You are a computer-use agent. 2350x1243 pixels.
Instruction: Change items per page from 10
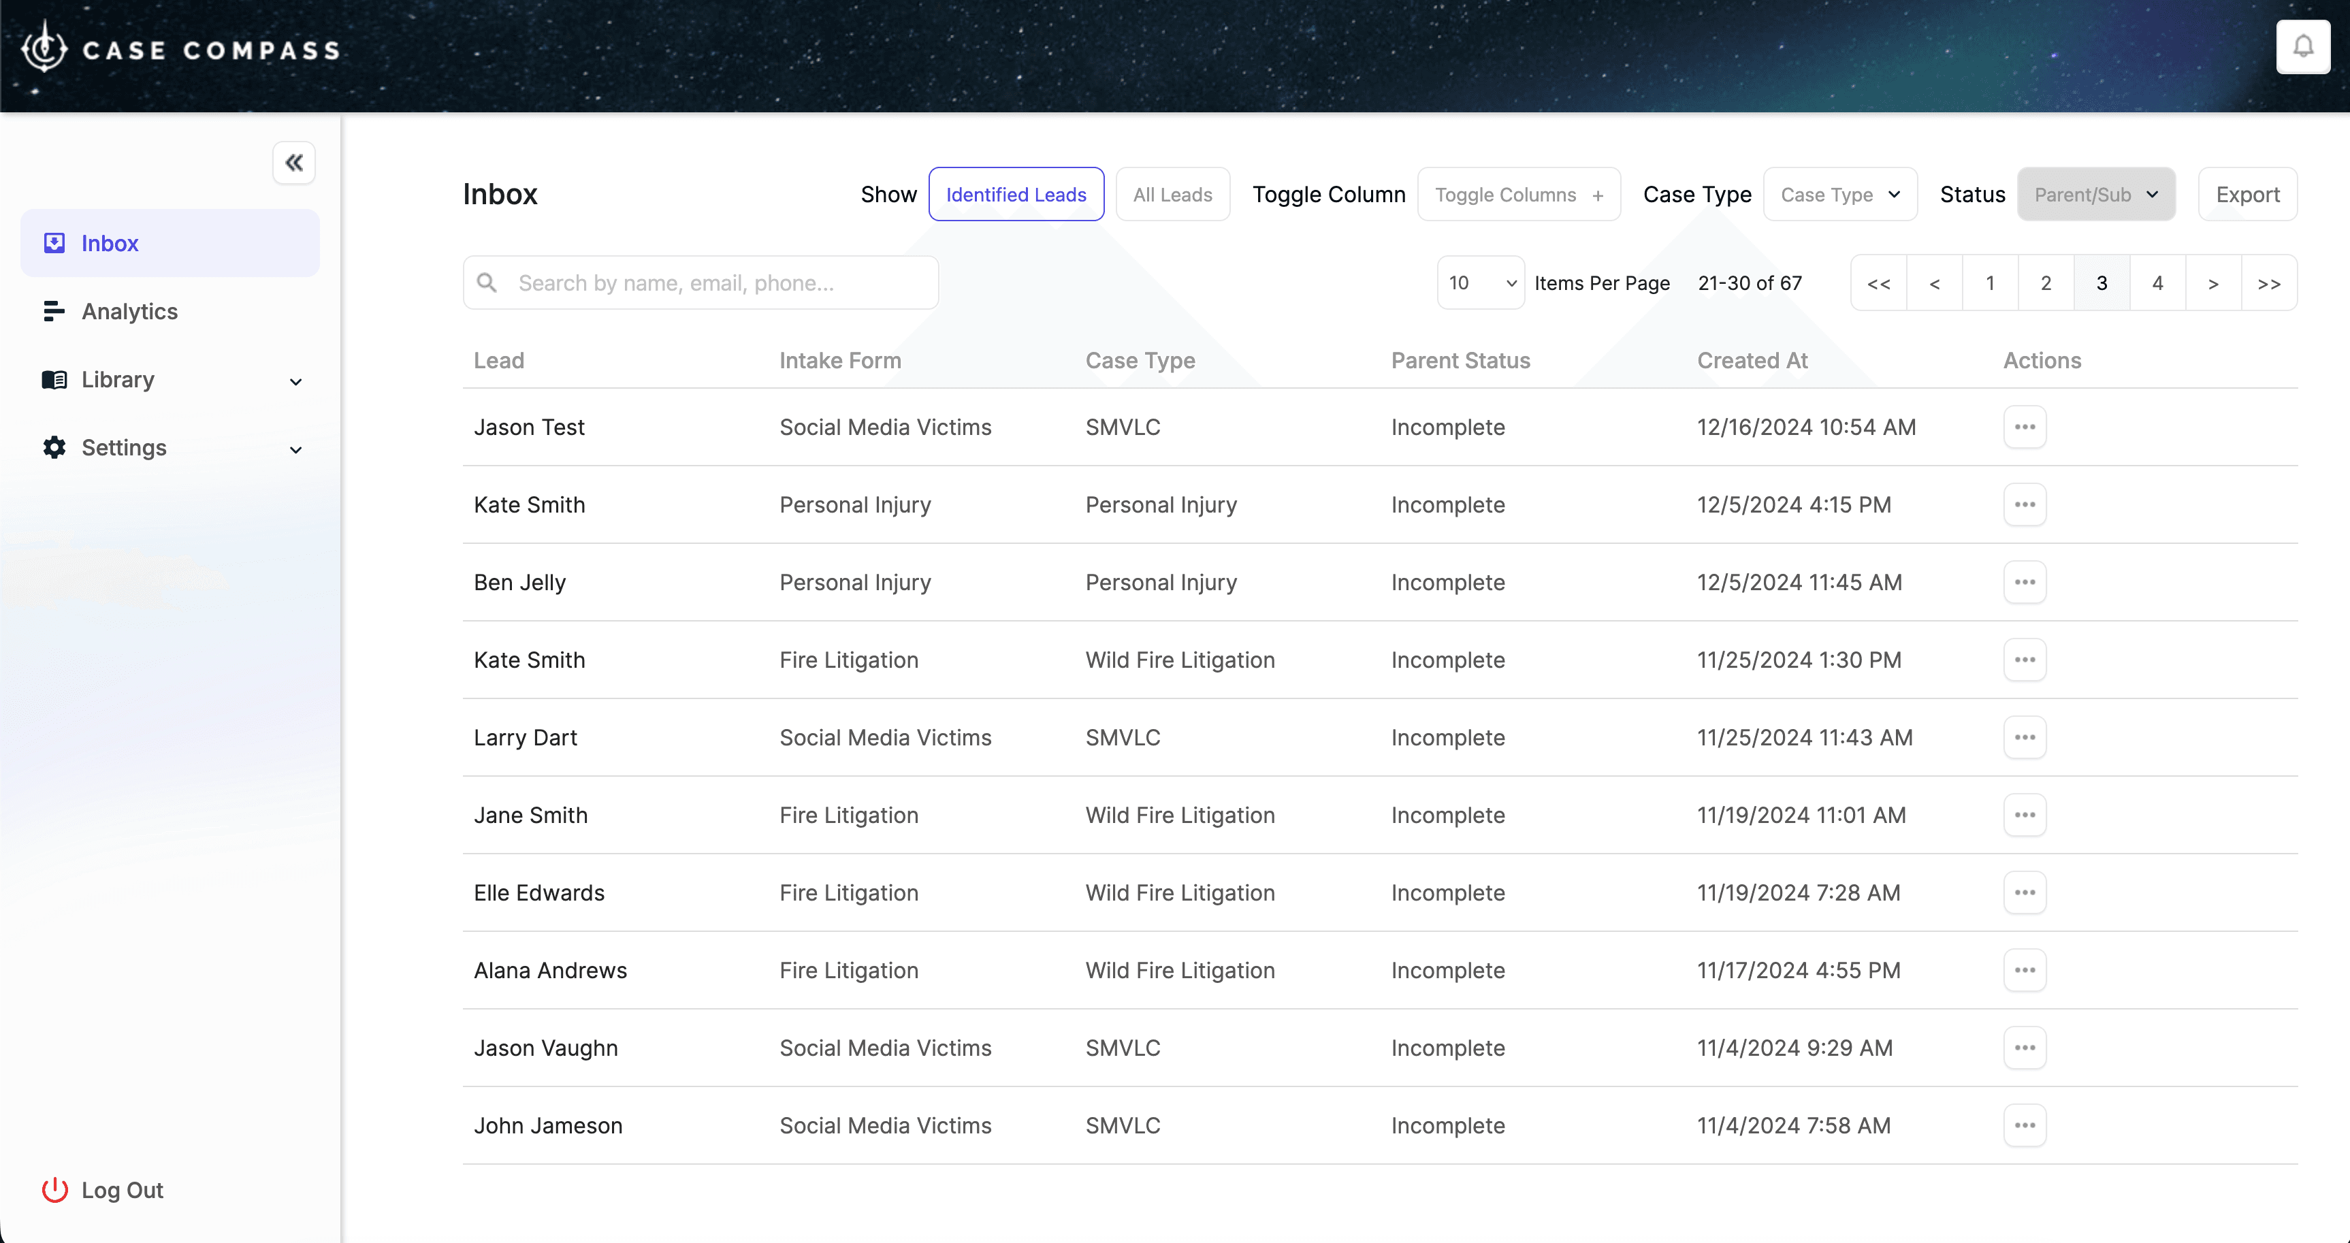pyautogui.click(x=1479, y=282)
